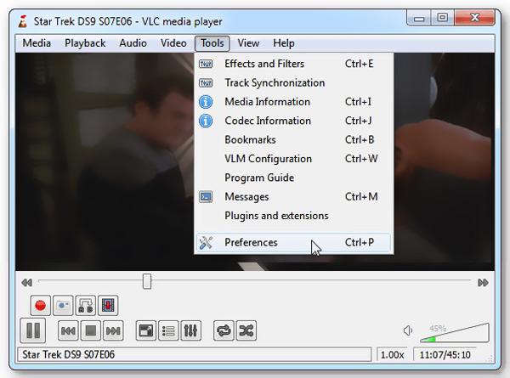The height and width of the screenshot is (378, 510).
Task: Click the red Record button
Action: [40, 305]
